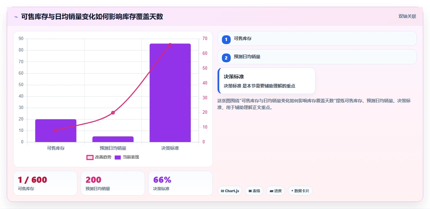Click left axis value 90

[21, 39]
